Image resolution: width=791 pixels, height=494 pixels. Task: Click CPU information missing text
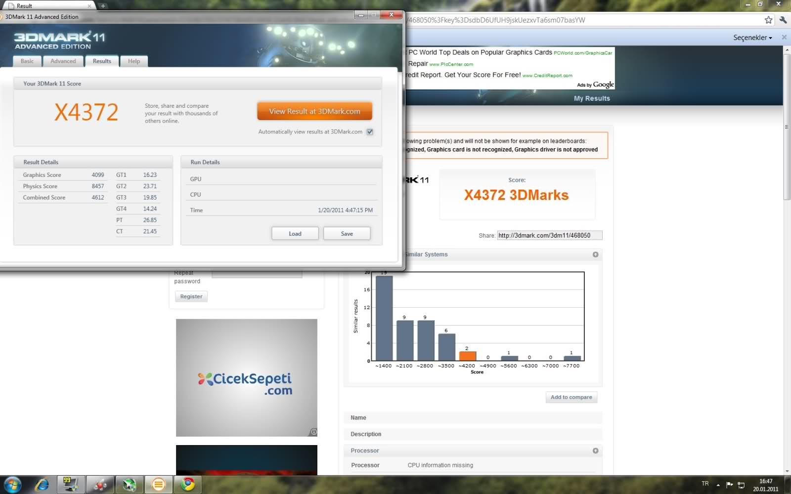click(440, 465)
